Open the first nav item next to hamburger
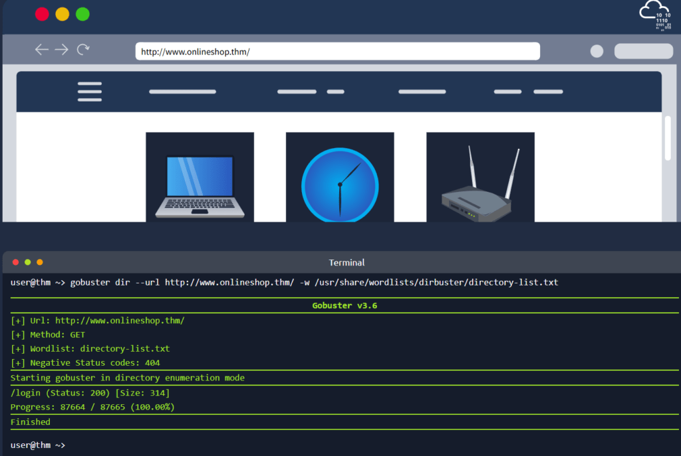Viewport: 681px width, 456px height. [182, 92]
